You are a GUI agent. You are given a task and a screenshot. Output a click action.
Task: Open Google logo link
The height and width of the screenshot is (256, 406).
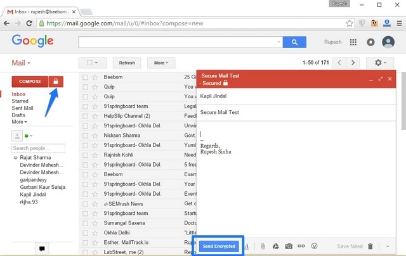tap(32, 41)
